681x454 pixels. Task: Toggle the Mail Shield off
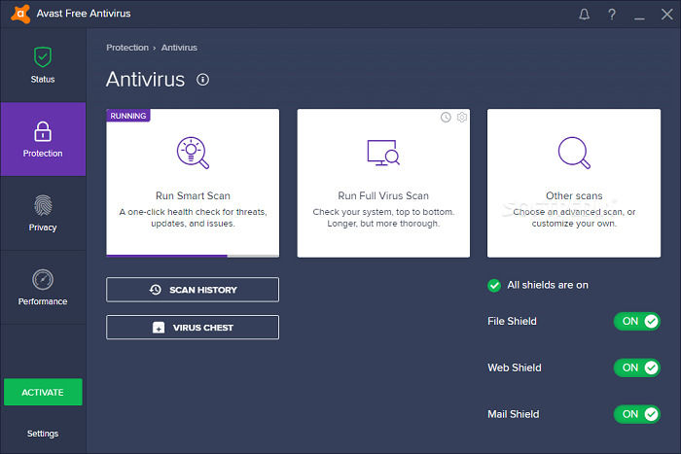[x=636, y=414]
